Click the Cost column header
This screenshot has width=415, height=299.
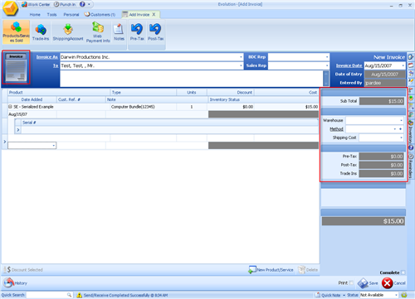click(x=286, y=92)
